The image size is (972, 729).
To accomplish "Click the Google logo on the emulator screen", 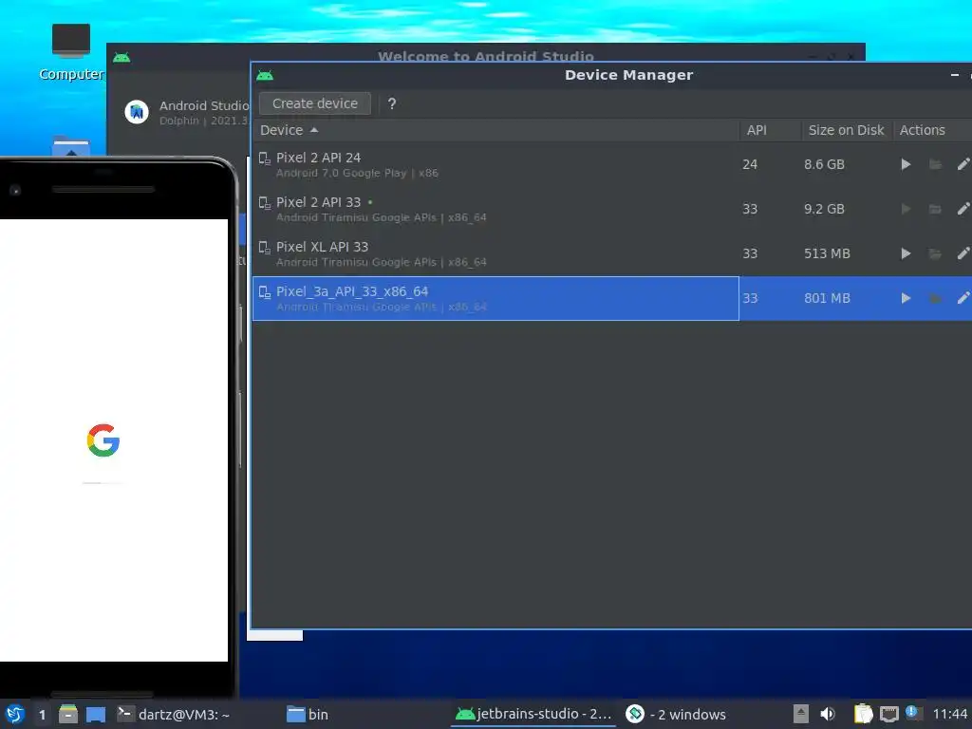I will (103, 440).
